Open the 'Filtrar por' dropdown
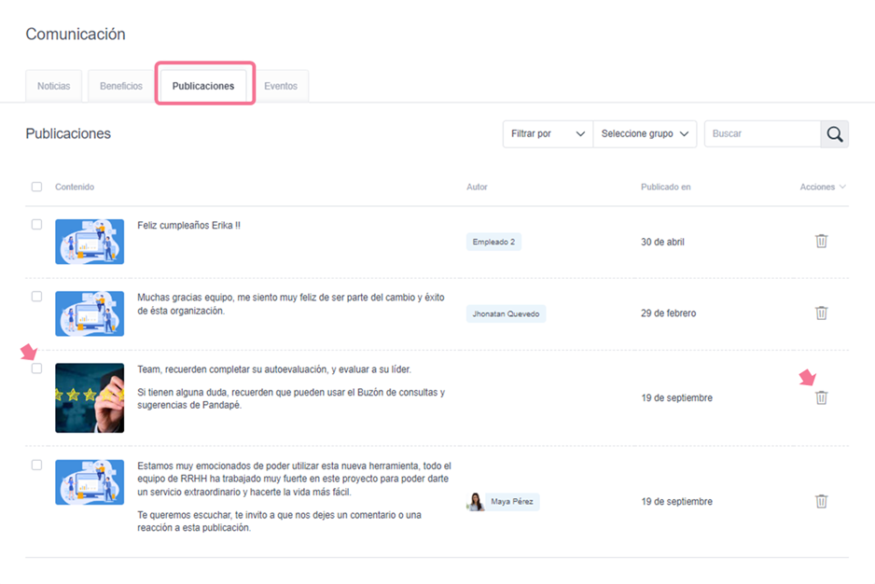This screenshot has height=584, width=875. click(548, 133)
